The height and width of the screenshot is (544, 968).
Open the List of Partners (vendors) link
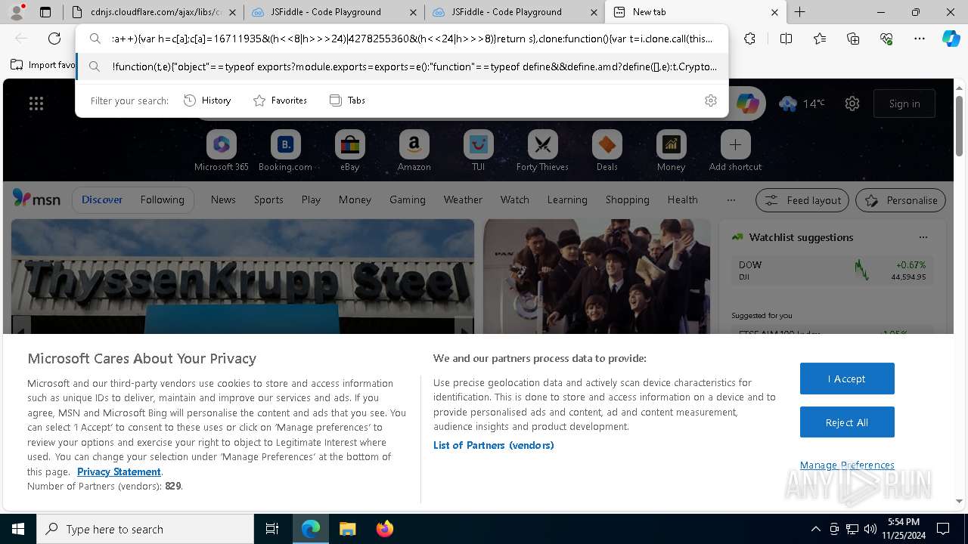click(494, 445)
